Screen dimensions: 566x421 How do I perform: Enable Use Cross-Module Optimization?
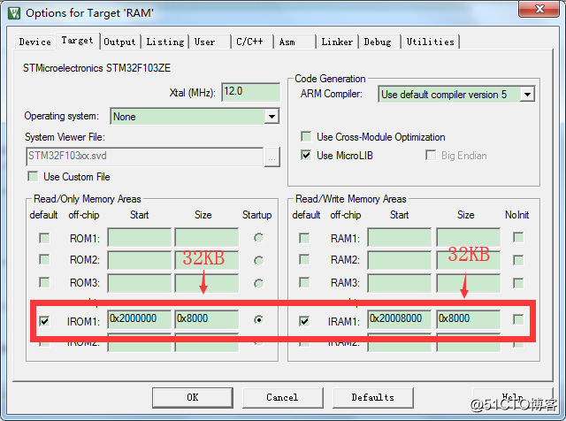tap(306, 136)
